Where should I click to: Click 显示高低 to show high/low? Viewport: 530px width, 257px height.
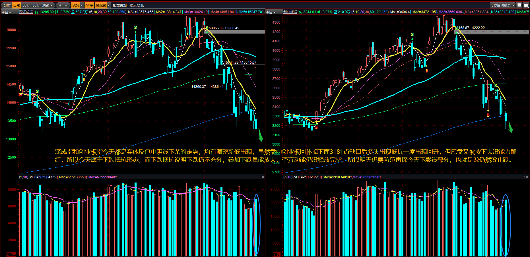pos(137,5)
